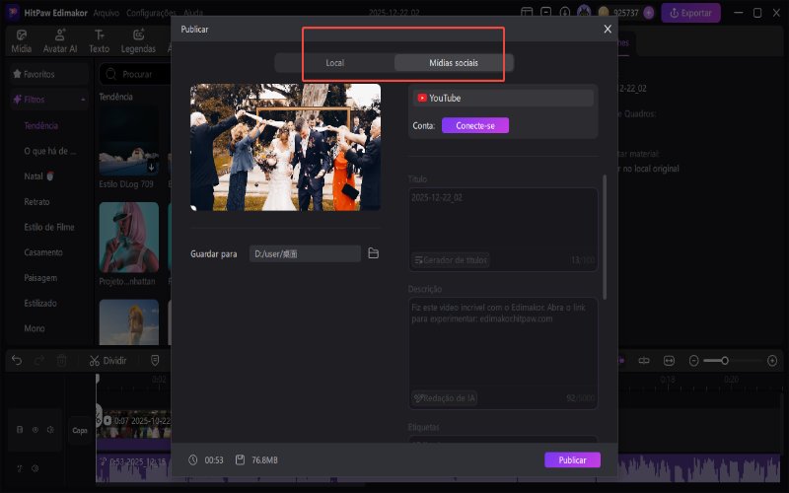Click the purple plus to add coins
Image resolution: width=789 pixels, height=493 pixels.
(x=649, y=13)
